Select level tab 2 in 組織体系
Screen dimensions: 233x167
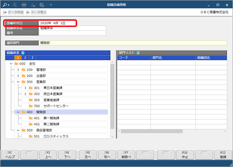point(25,57)
